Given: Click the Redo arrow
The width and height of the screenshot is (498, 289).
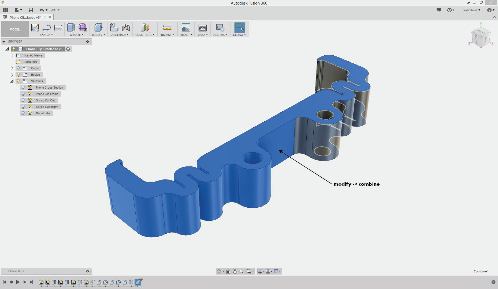Looking at the screenshot, I should click(x=53, y=10).
